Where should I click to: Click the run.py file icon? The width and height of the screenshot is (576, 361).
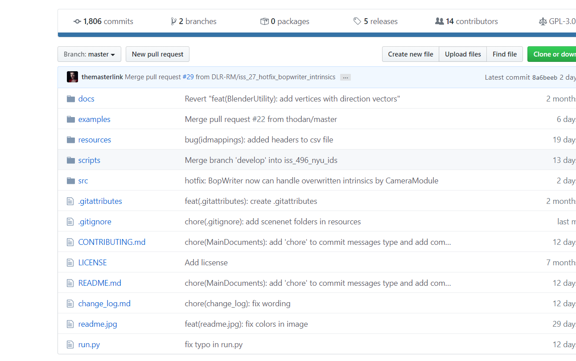pyautogui.click(x=70, y=345)
